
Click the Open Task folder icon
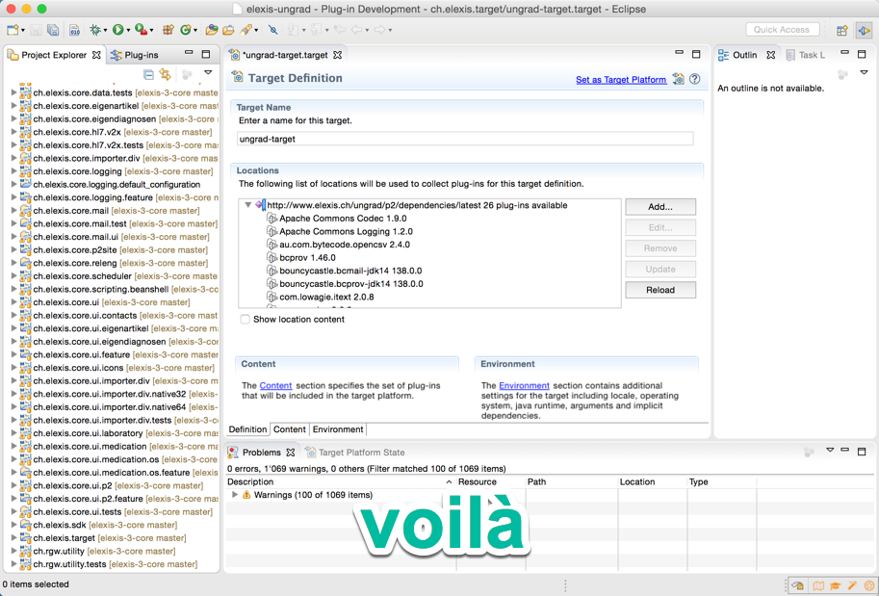[228, 30]
